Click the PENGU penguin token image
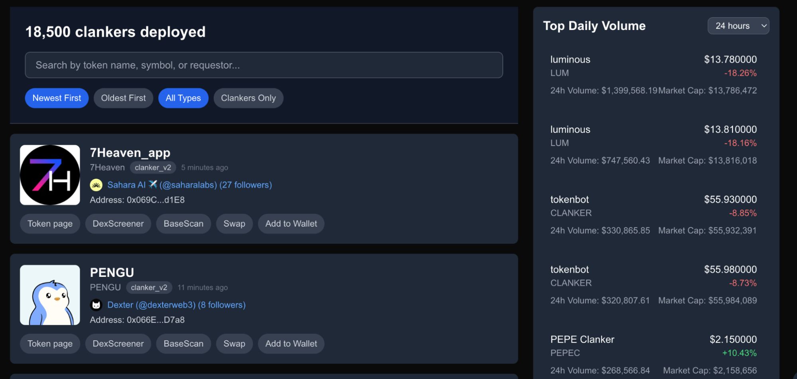 50,295
